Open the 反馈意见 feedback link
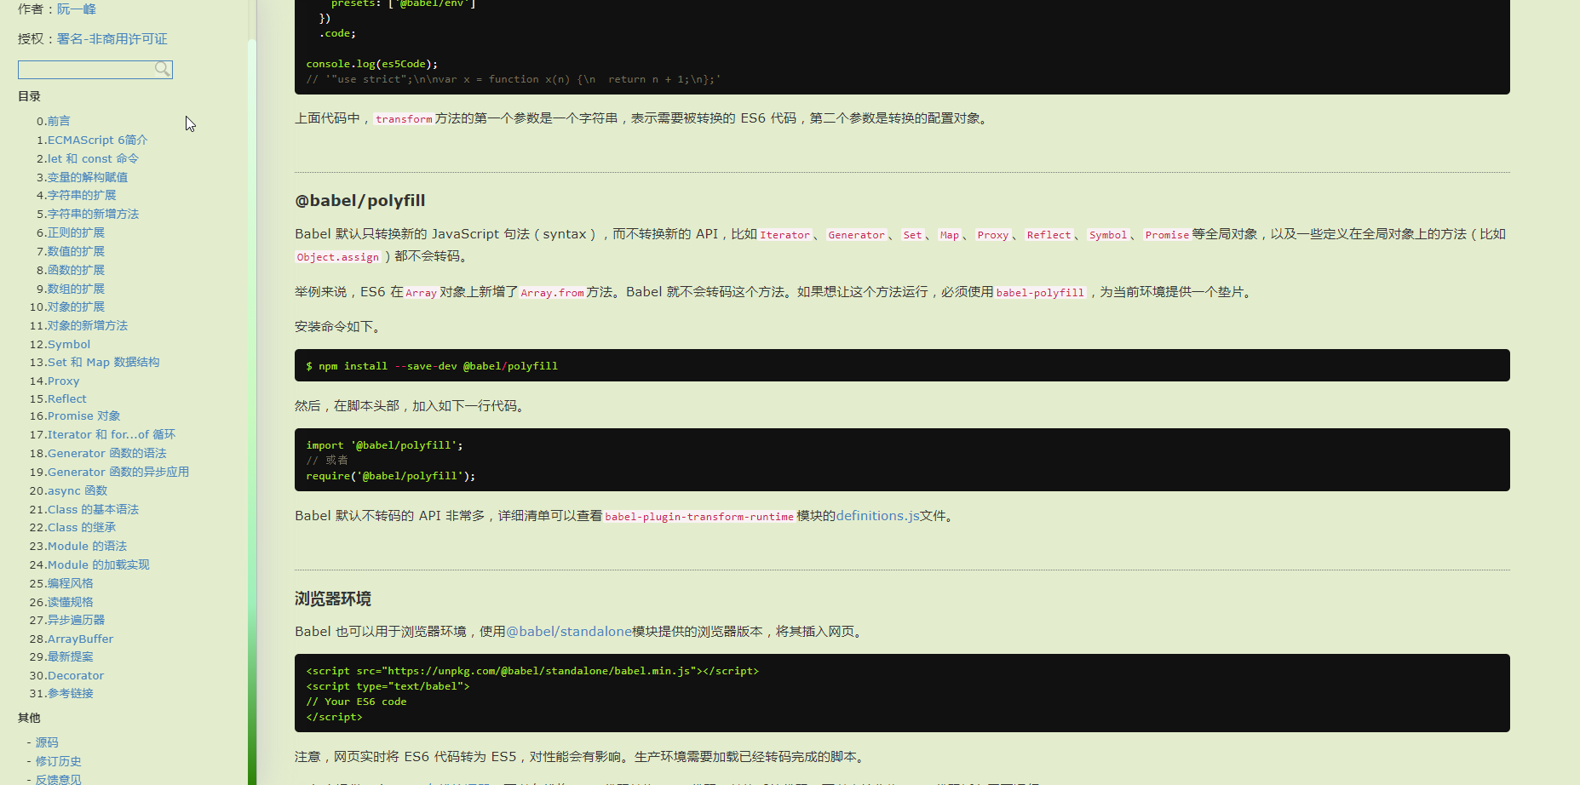This screenshot has height=785, width=1580. [57, 779]
